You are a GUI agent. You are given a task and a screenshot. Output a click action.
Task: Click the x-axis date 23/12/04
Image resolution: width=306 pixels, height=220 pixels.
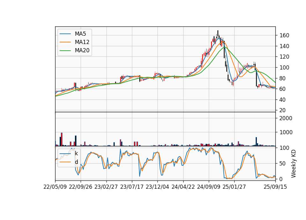157,187
